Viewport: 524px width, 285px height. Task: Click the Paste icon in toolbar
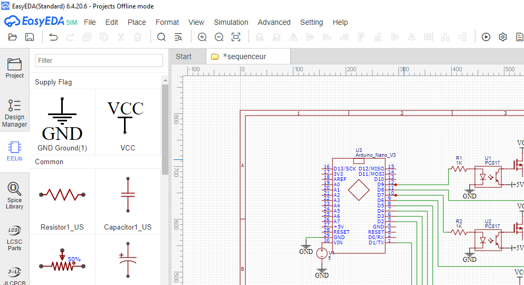tap(104, 37)
